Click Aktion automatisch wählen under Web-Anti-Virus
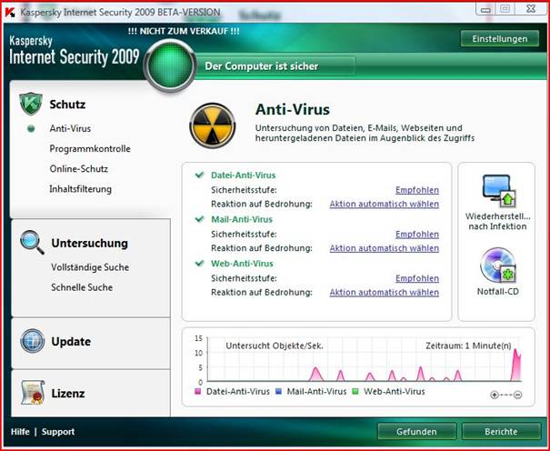The height and width of the screenshot is (451, 550). click(x=384, y=292)
